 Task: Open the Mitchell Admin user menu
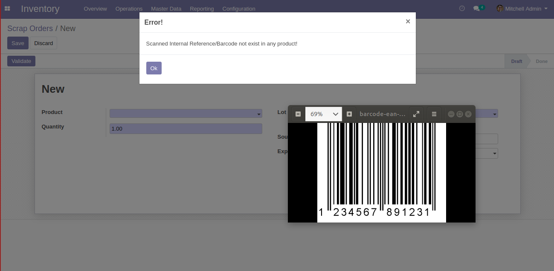click(x=522, y=9)
